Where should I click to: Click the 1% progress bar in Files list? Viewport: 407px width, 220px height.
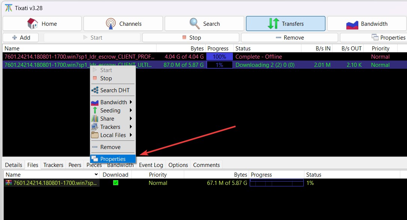click(x=276, y=183)
